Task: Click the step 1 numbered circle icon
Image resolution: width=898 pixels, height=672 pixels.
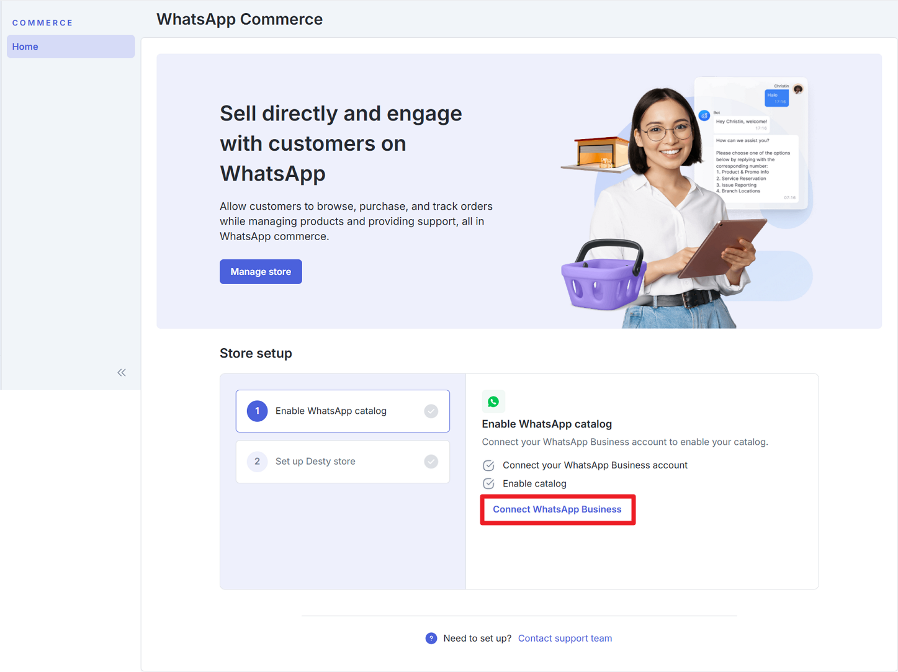Action: 257,411
